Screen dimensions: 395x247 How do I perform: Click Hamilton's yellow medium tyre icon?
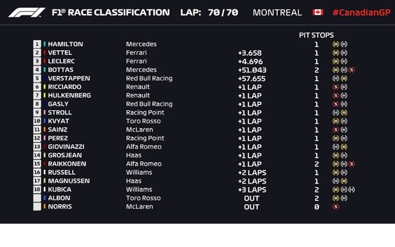(336, 44)
